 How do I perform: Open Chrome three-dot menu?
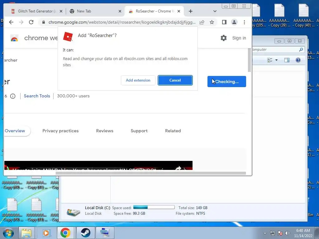[x=244, y=22]
